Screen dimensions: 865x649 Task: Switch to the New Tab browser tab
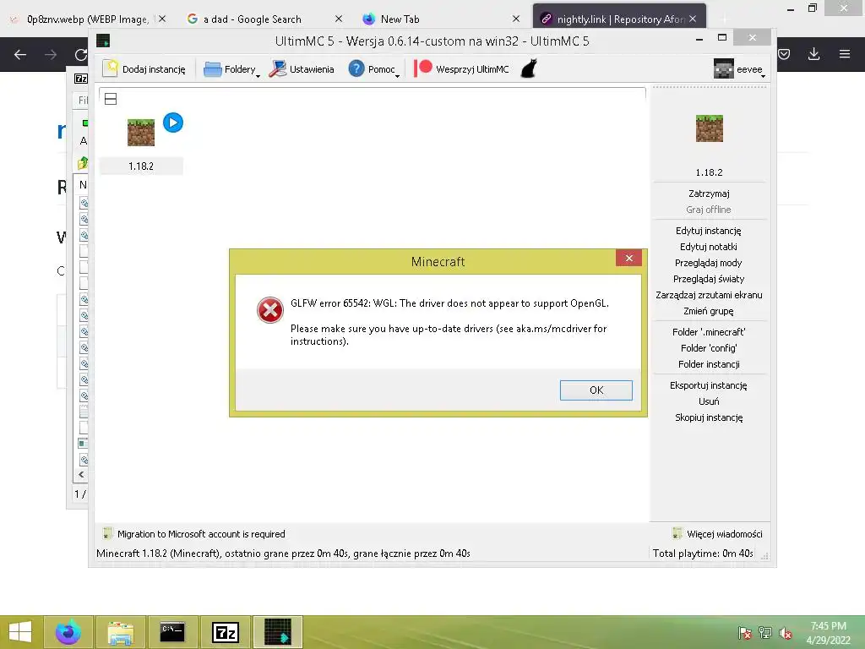400,19
